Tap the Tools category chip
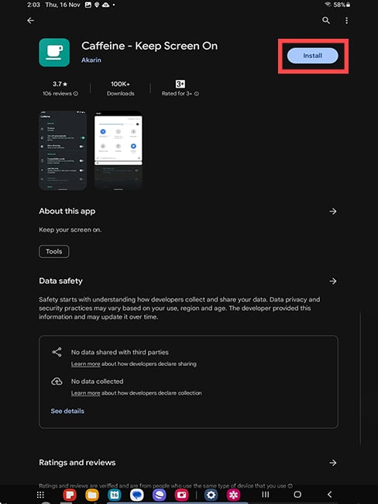This screenshot has width=378, height=504. pos(54,251)
